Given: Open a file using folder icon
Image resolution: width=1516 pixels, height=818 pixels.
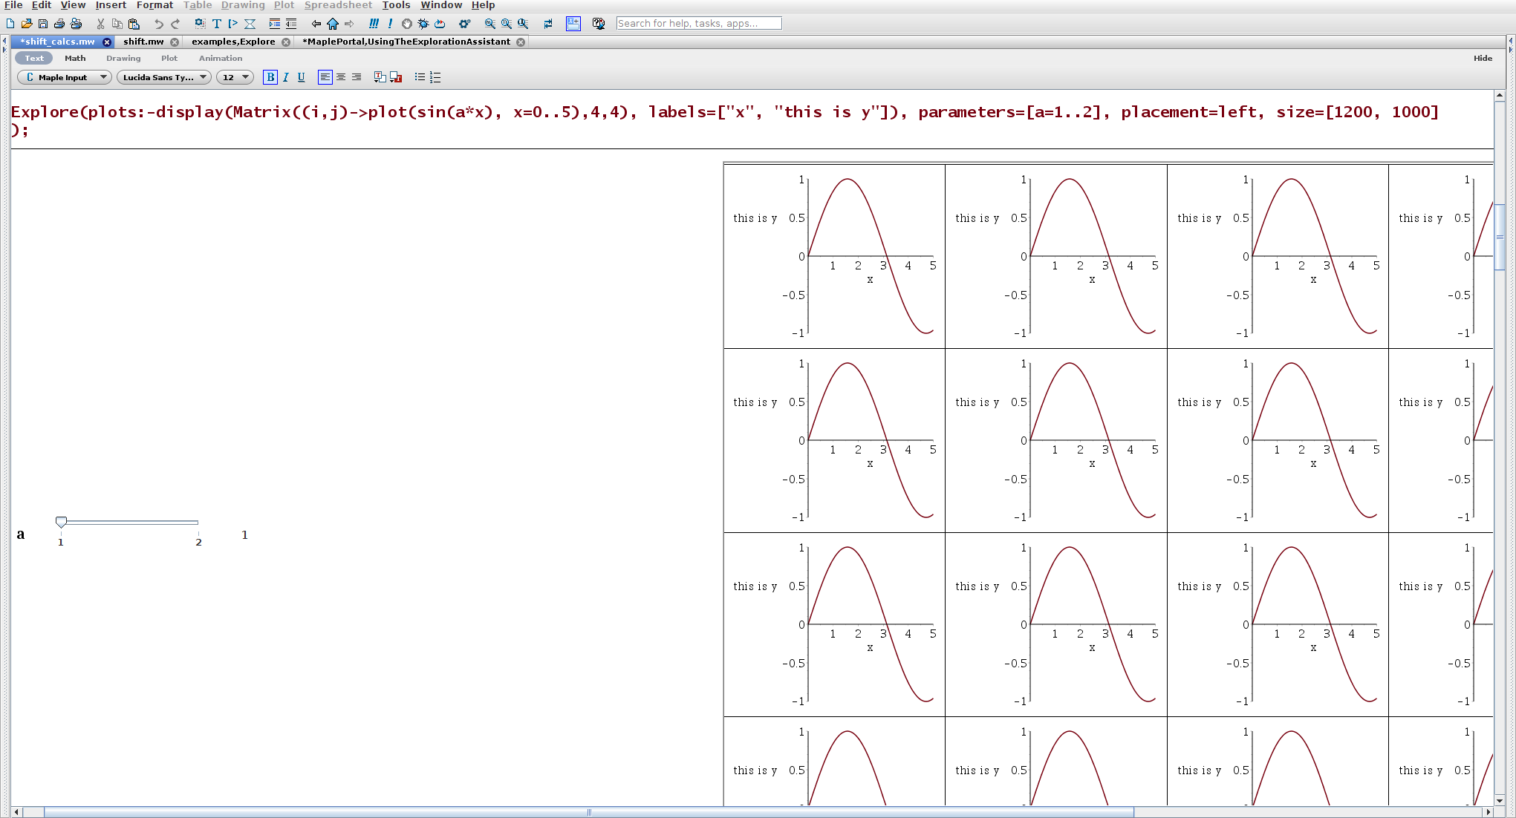Looking at the screenshot, I should point(27,24).
